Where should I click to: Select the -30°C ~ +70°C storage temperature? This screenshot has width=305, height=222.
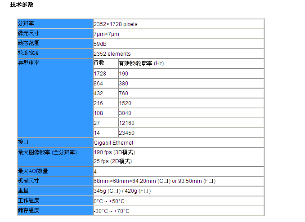pyautogui.click(x=111, y=211)
